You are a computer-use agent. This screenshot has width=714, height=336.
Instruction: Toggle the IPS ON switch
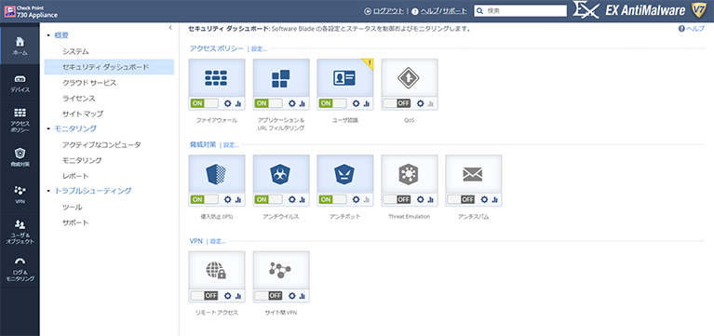click(x=205, y=199)
